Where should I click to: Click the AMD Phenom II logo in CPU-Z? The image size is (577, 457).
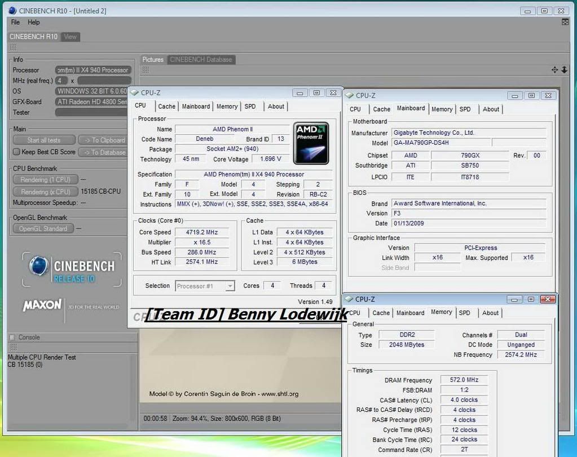coord(311,143)
